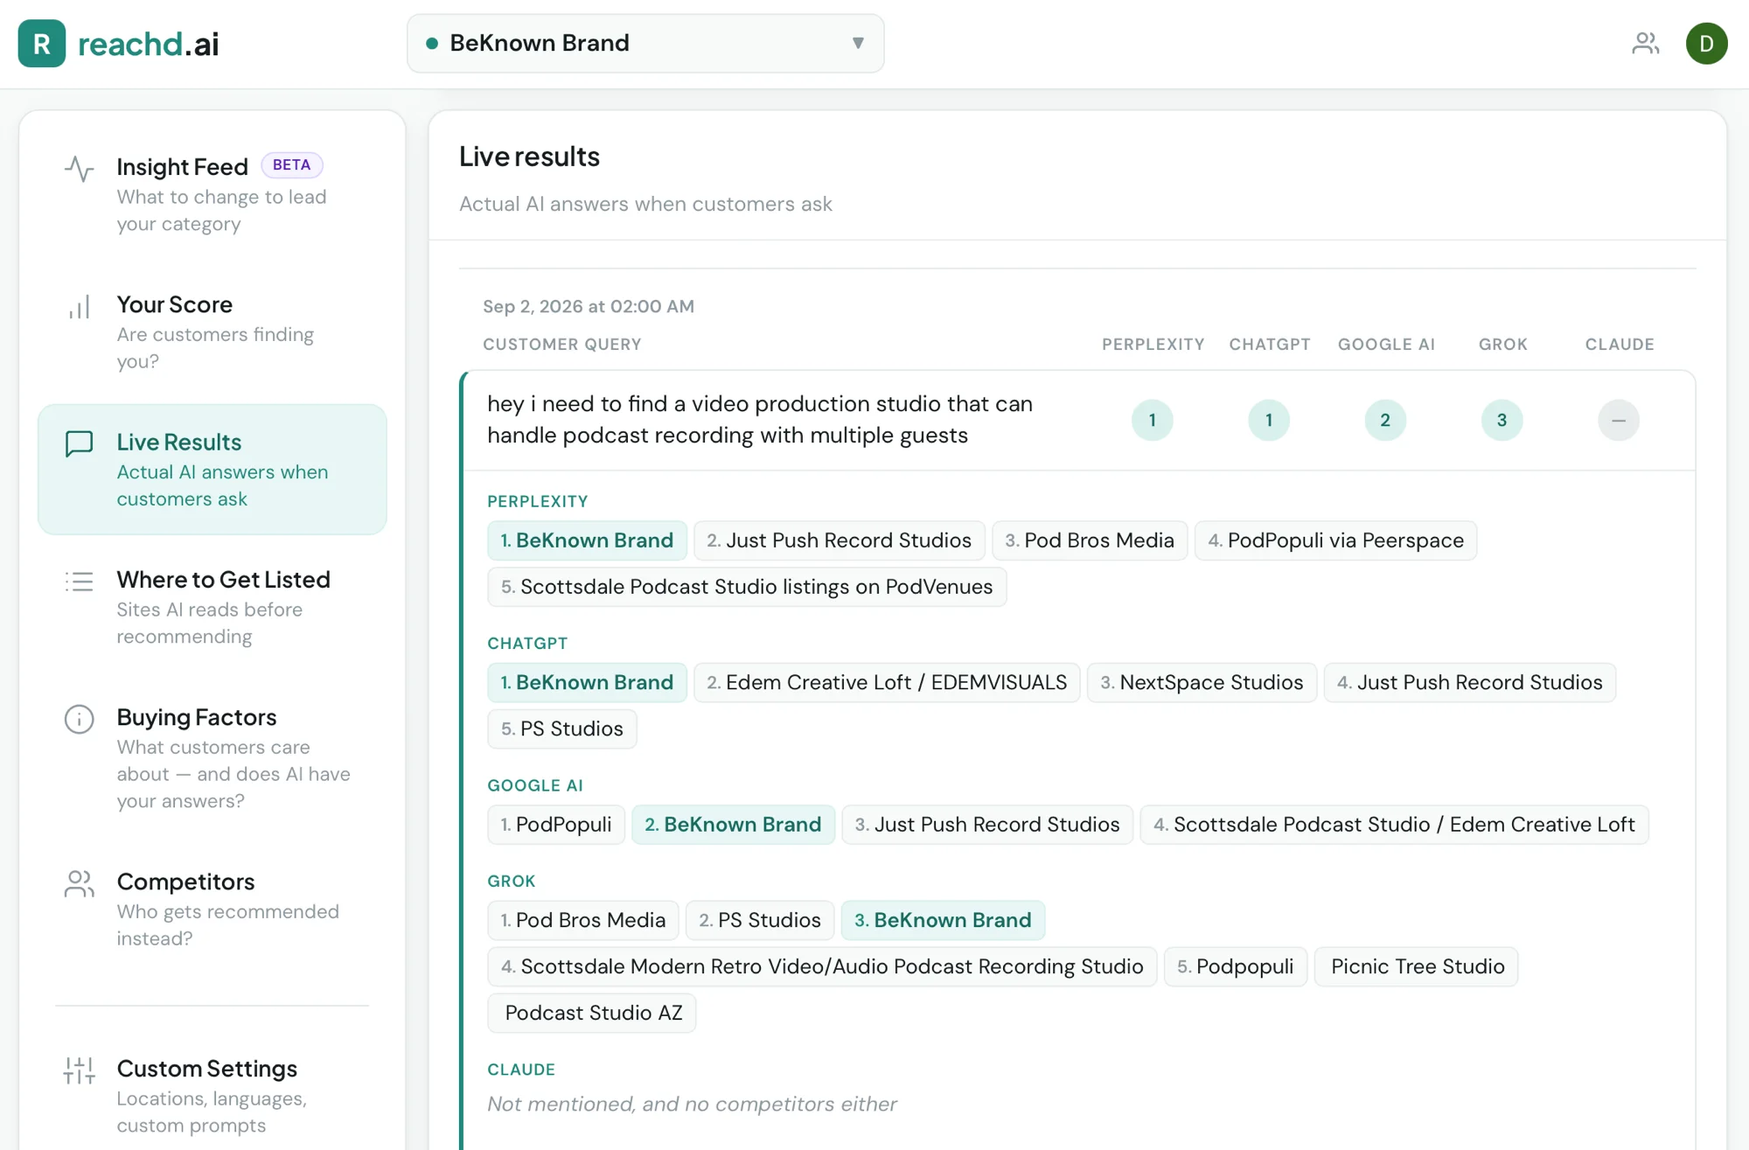The height and width of the screenshot is (1150, 1749).
Task: Click the reachd.ai R logo icon
Action: click(x=41, y=44)
